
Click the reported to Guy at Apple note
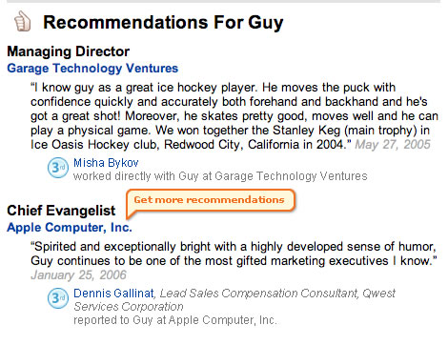(x=175, y=320)
